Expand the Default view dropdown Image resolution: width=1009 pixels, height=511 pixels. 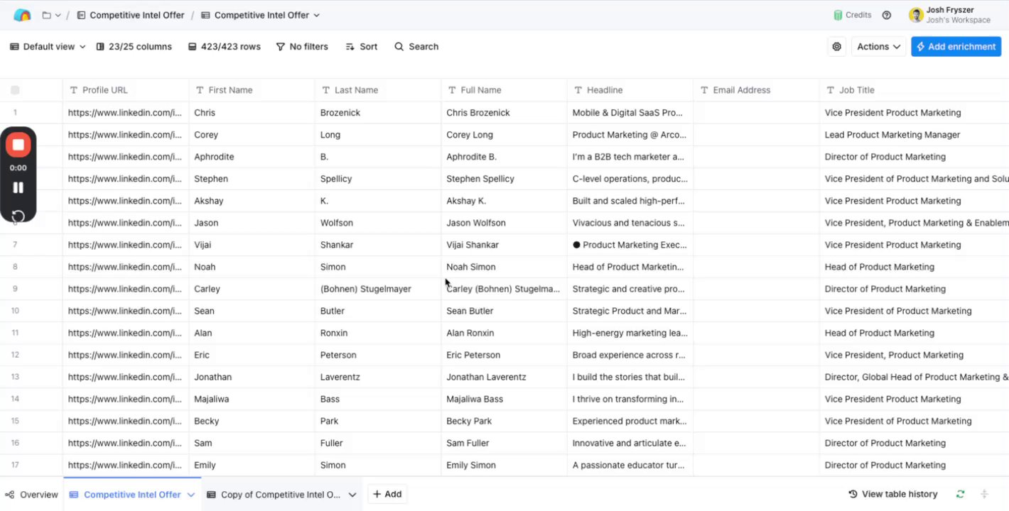(48, 47)
